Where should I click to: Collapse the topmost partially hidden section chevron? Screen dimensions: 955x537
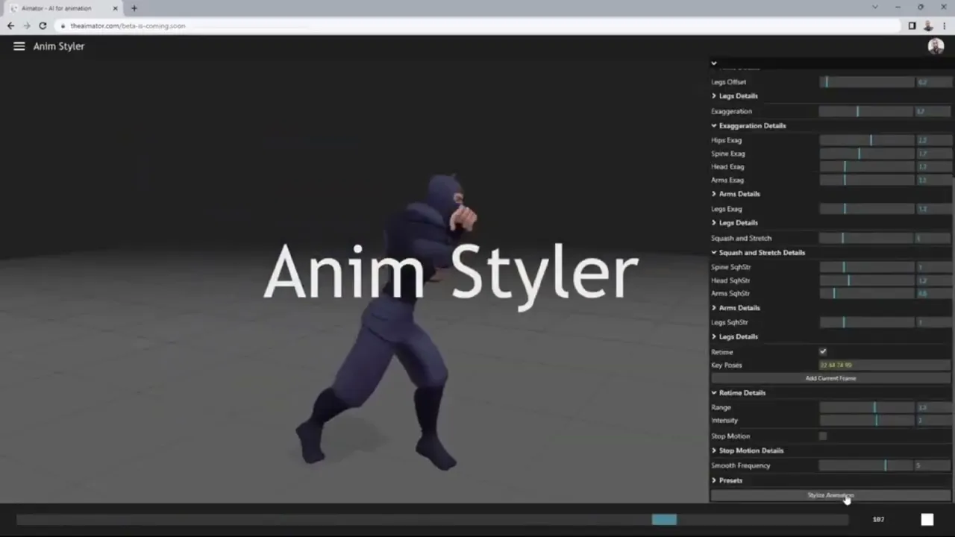(714, 64)
